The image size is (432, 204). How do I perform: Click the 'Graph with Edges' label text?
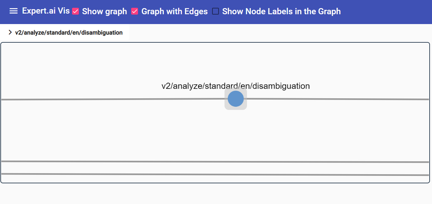point(174,12)
